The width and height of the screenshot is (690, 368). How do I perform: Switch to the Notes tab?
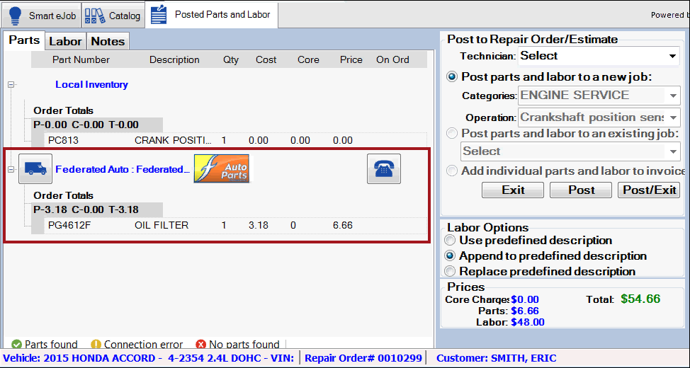tap(108, 41)
